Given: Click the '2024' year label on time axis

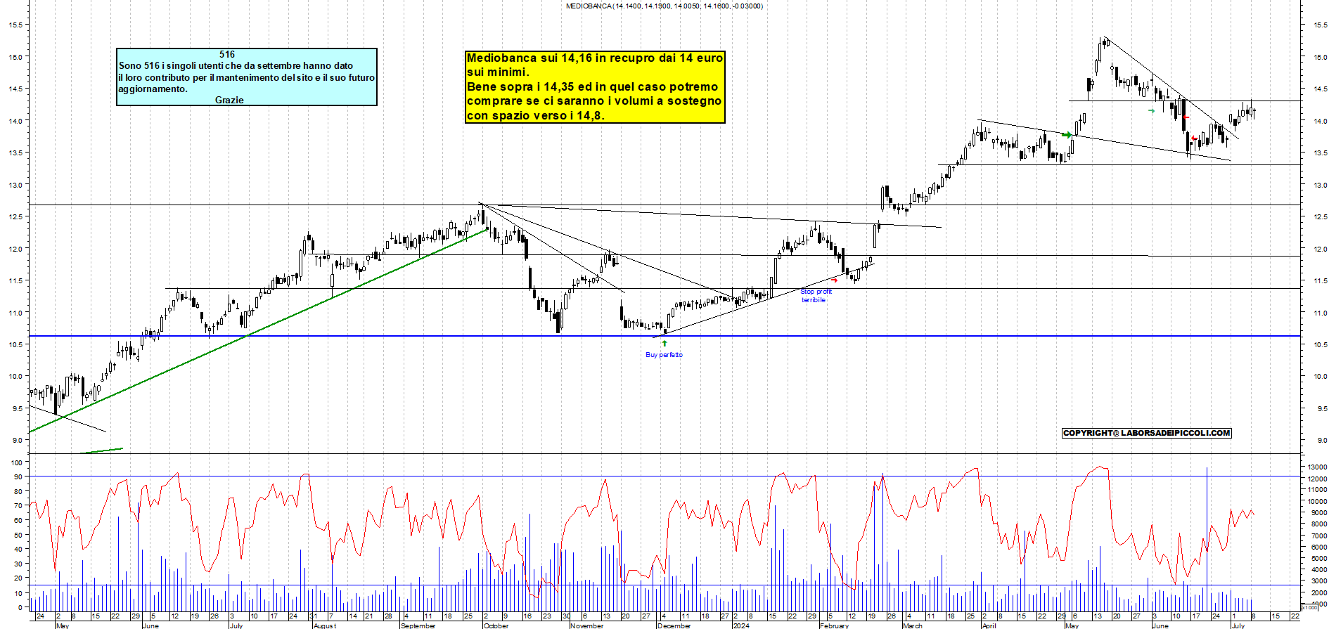Looking at the screenshot, I should (x=740, y=625).
